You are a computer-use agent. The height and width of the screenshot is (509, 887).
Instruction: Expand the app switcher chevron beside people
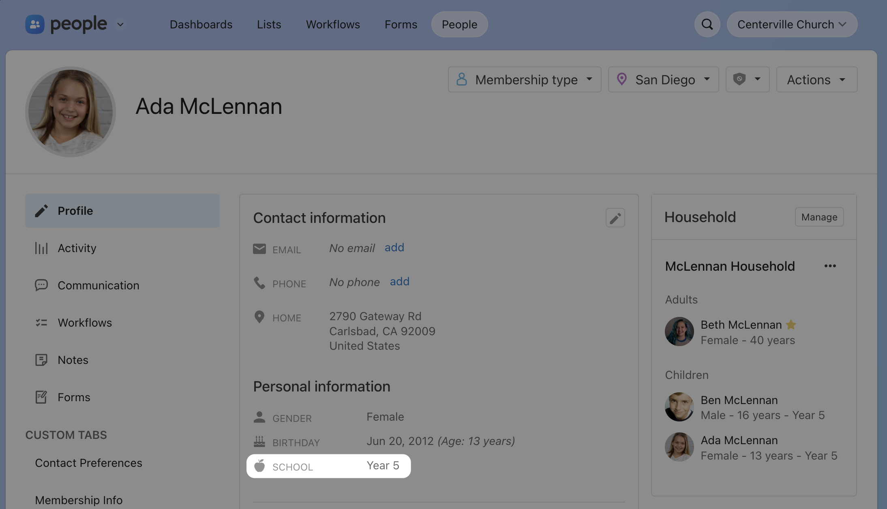[120, 24]
